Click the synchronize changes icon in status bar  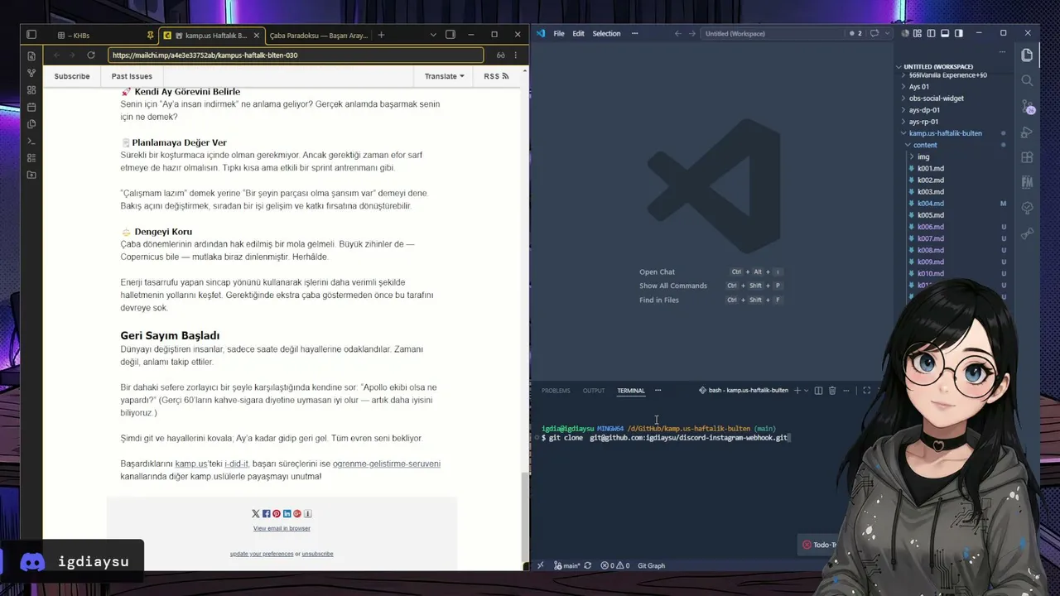pyautogui.click(x=588, y=565)
